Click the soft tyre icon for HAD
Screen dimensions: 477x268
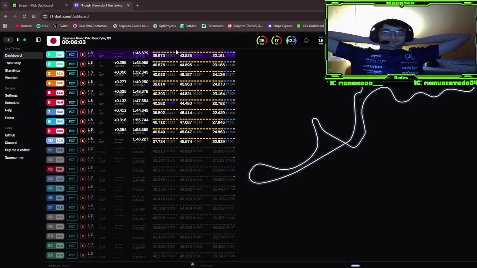(x=83, y=112)
